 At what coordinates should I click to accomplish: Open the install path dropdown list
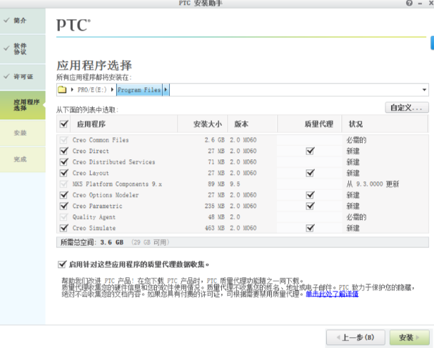pos(424,90)
